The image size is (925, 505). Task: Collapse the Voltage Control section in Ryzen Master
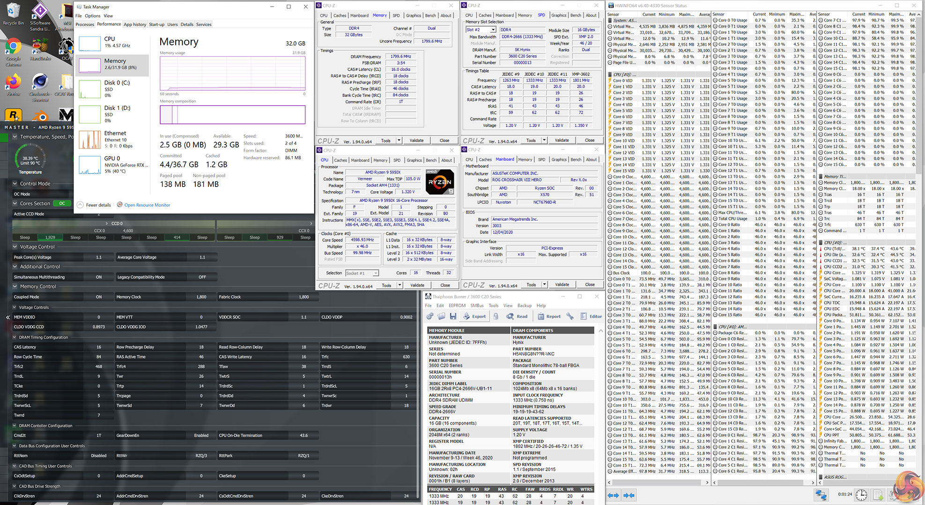click(15, 246)
